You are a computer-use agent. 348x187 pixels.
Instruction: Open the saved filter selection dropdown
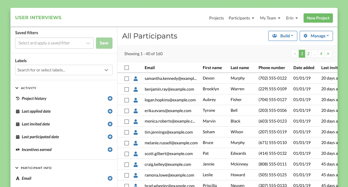pyautogui.click(x=54, y=43)
